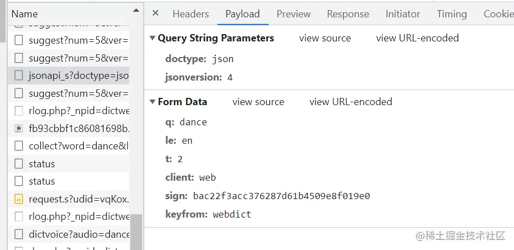Viewport: 514px width, 250px height.
Task: Open the Timing tab
Action: point(451,14)
